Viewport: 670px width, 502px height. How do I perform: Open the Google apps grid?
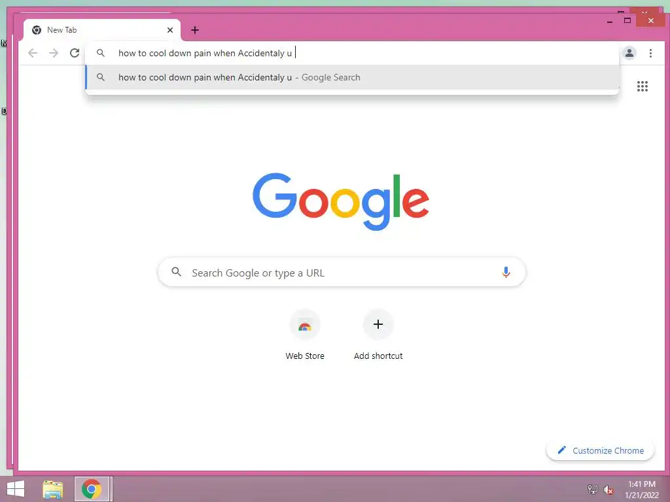(643, 86)
